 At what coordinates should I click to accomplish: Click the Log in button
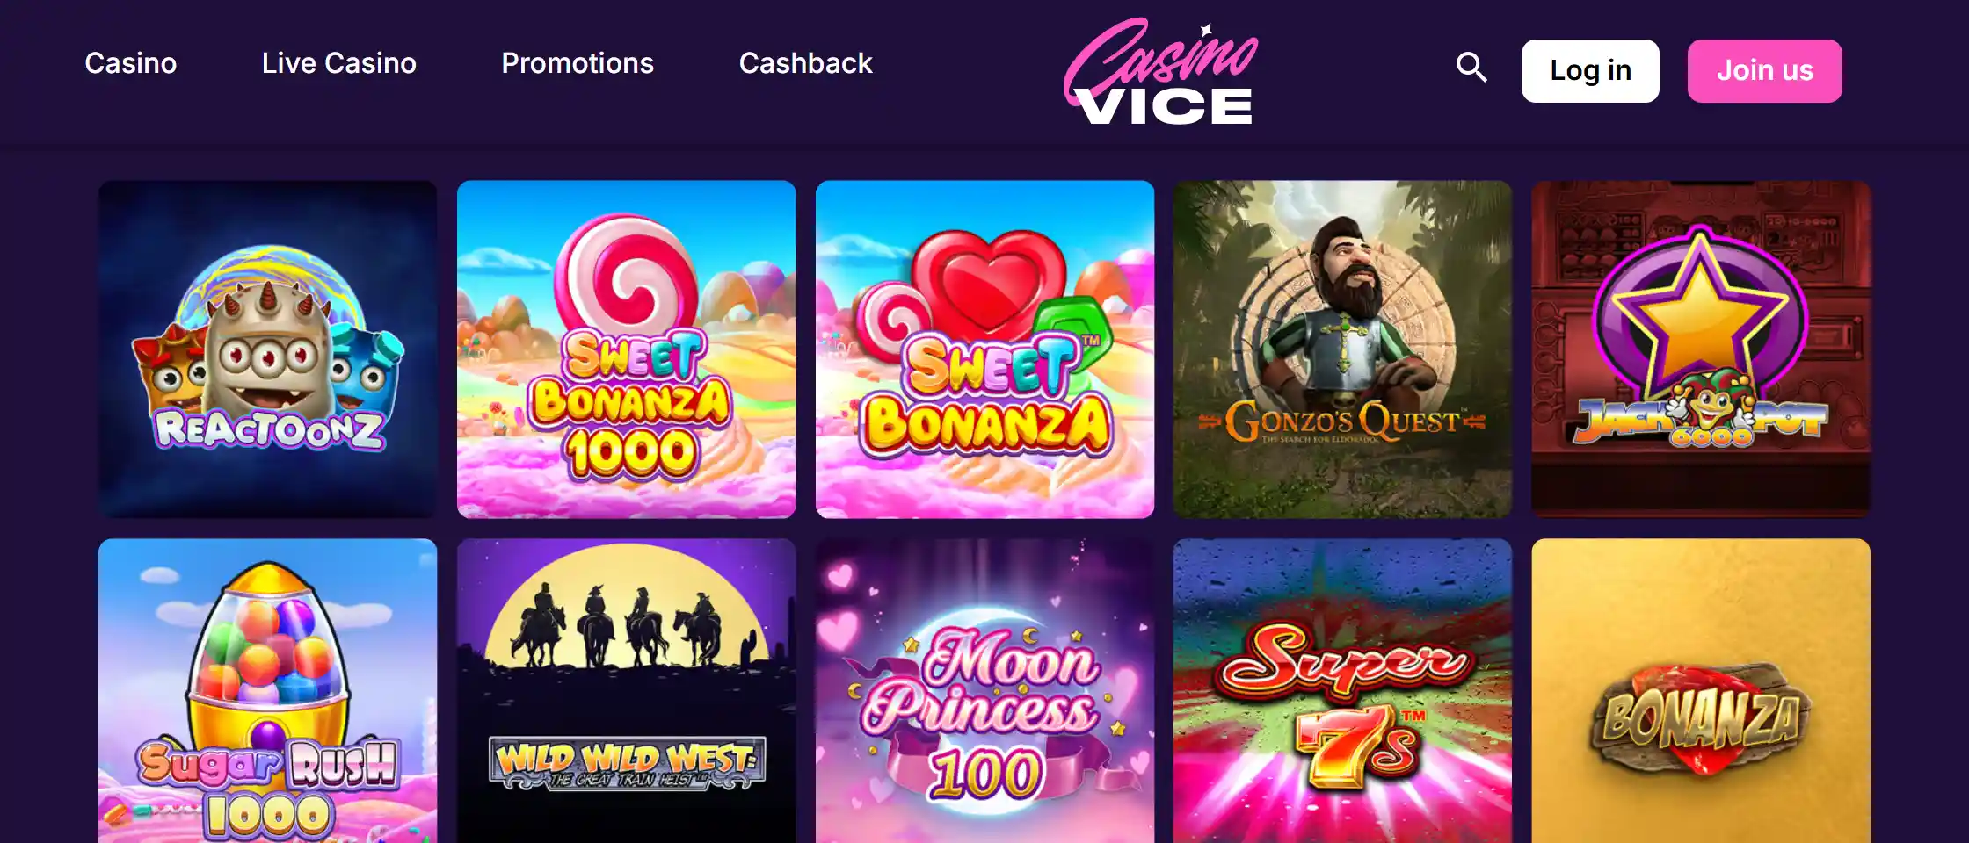click(1590, 71)
